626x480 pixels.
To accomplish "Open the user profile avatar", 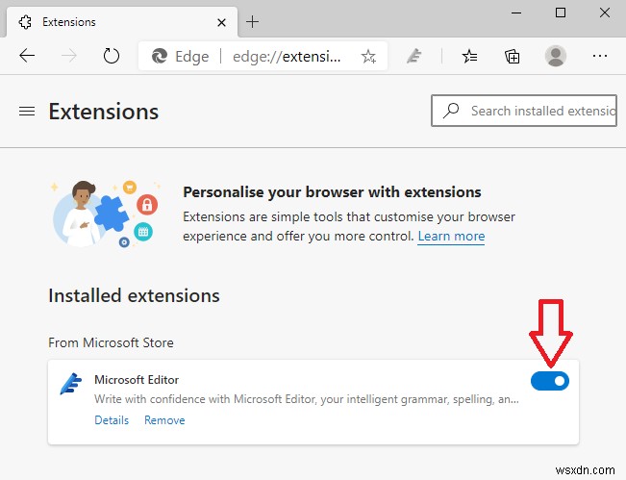I will pos(556,56).
